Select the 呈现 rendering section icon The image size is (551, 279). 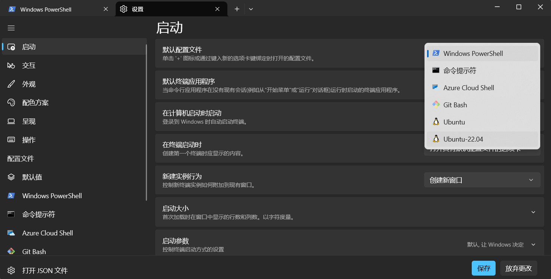(x=11, y=121)
